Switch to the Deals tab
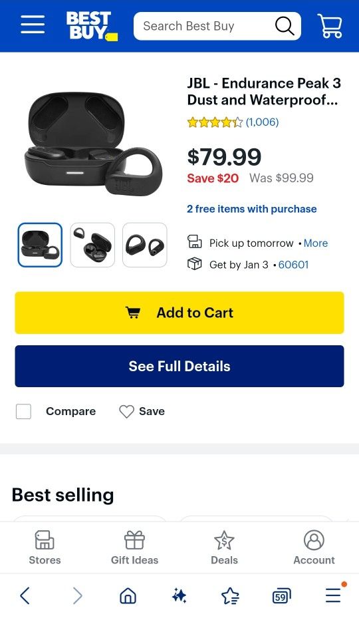359x618 pixels. (224, 548)
